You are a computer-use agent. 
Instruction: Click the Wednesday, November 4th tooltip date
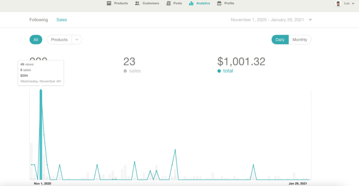coord(41,81)
